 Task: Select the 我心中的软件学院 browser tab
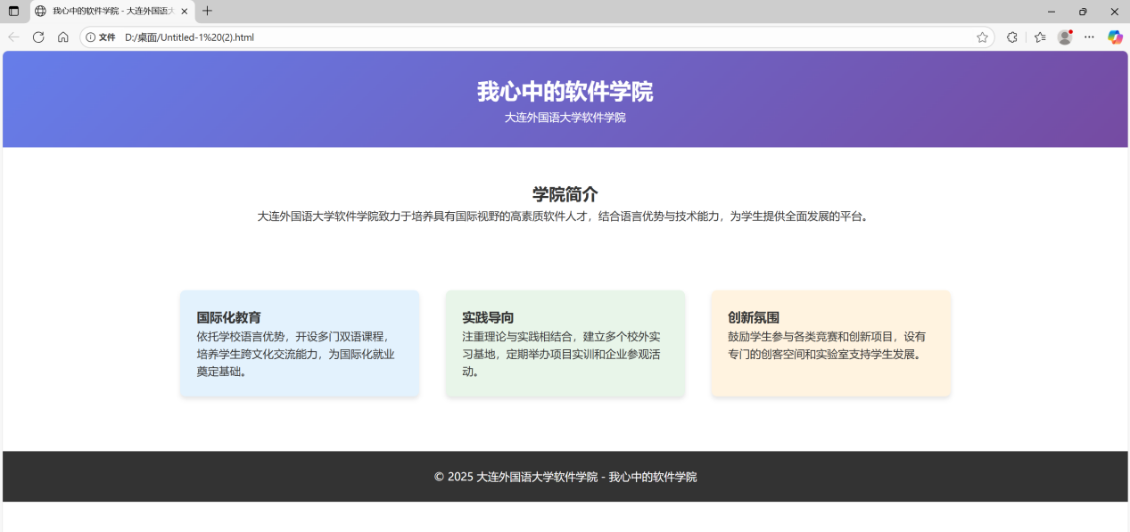[107, 12]
